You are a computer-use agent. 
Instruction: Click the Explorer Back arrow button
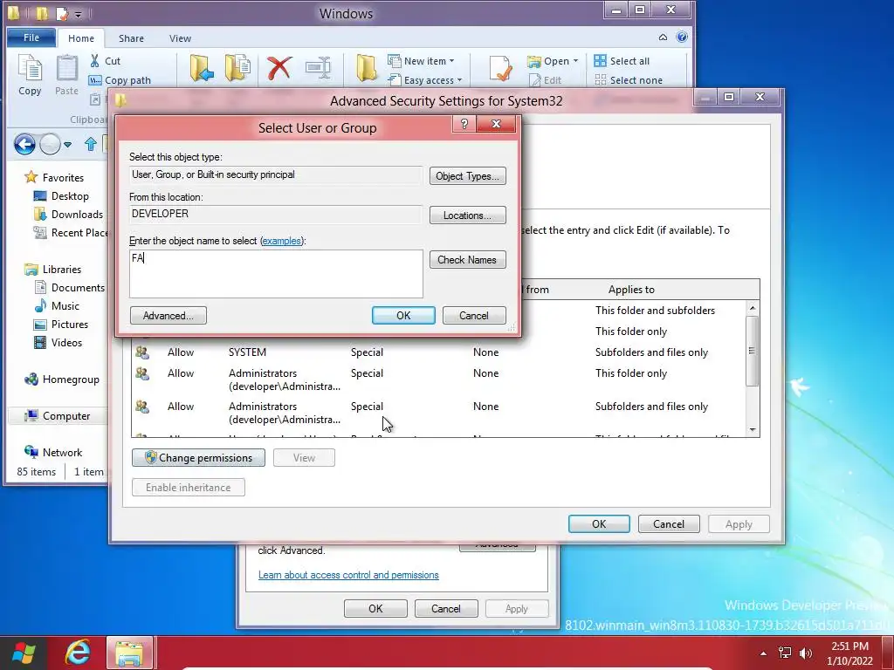tap(24, 144)
